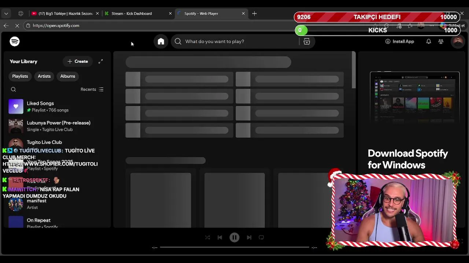Open Friend Activity people icon
Image resolution: width=469 pixels, height=263 pixels.
(441, 41)
